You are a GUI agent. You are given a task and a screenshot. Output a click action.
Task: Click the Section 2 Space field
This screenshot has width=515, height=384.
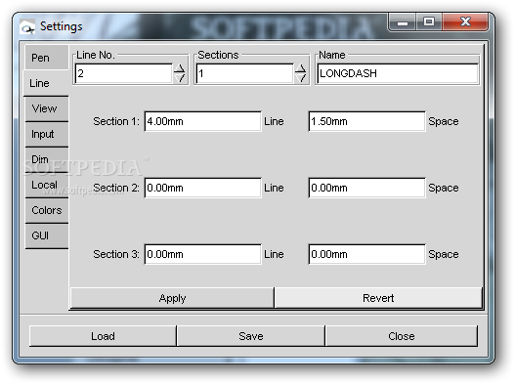[x=366, y=188]
